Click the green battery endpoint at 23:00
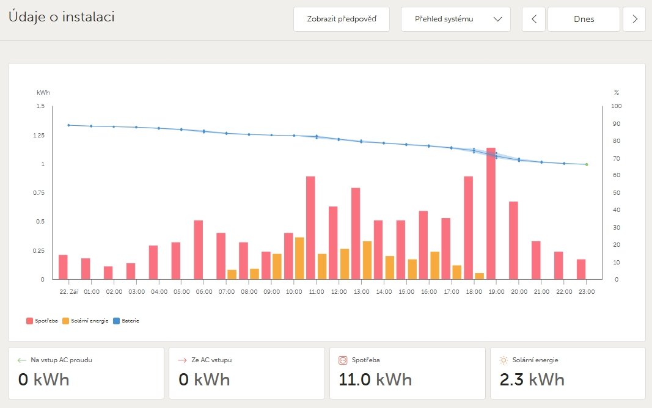 587,164
